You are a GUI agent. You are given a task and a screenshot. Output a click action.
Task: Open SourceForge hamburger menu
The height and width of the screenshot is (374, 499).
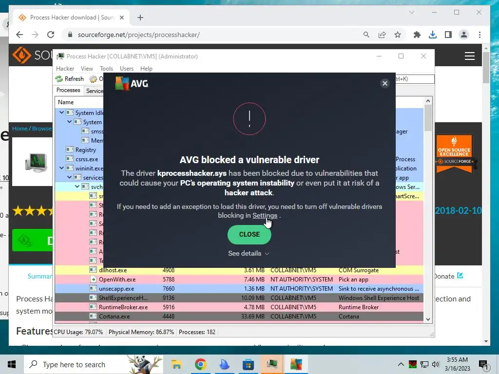pos(469,56)
